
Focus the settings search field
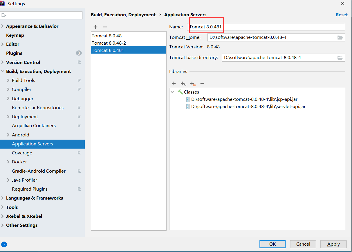tap(41, 15)
